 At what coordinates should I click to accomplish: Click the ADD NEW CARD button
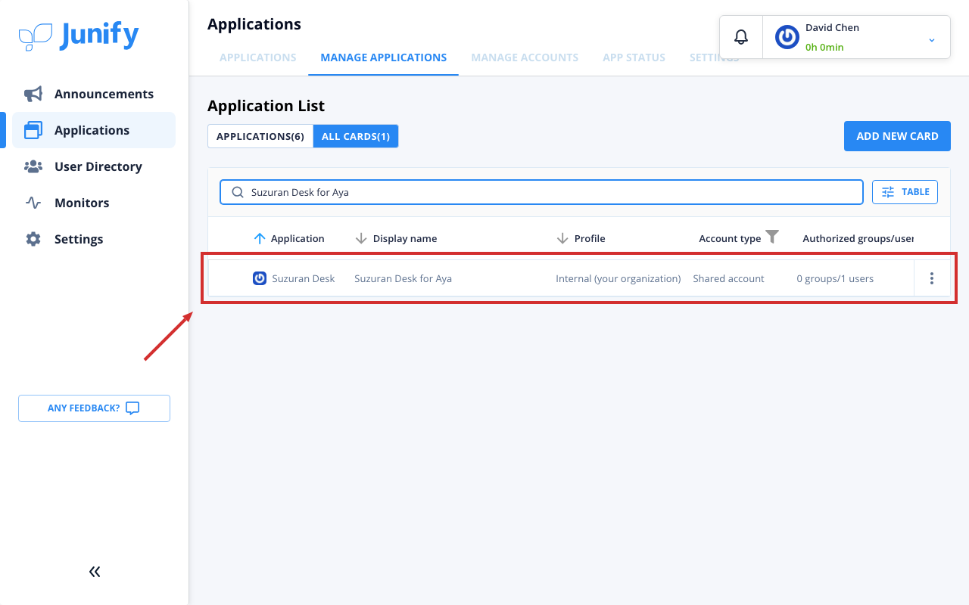(x=897, y=136)
